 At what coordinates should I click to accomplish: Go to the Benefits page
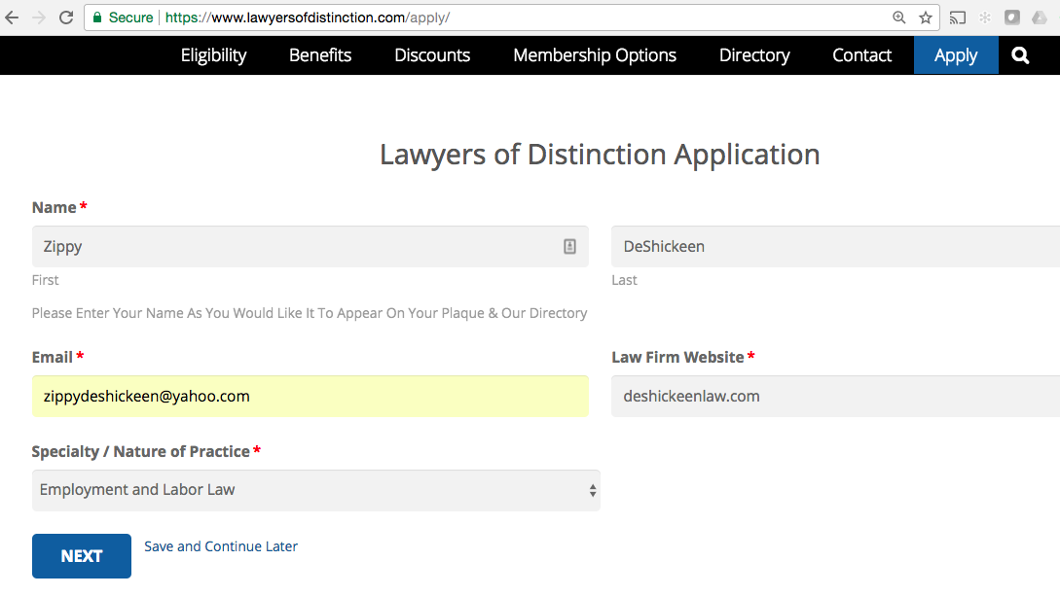click(320, 55)
